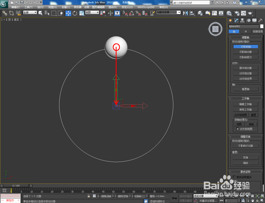Open the Mirror tool
The width and height of the screenshot is (265, 203).
pyautogui.click(x=185, y=13)
